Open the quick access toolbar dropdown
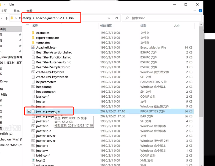 pos(4,4)
